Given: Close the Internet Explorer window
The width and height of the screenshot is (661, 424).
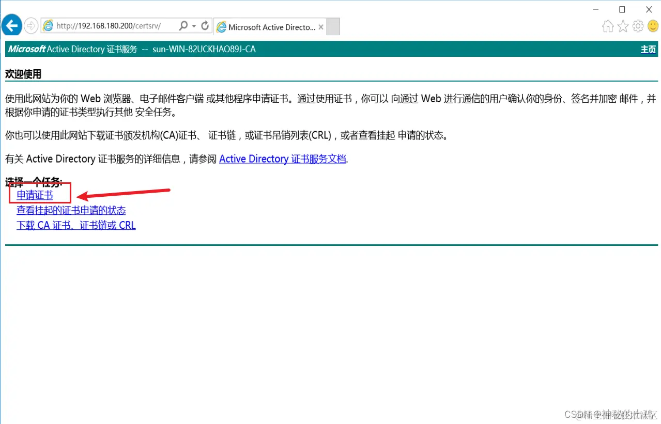Looking at the screenshot, I should coord(649,9).
